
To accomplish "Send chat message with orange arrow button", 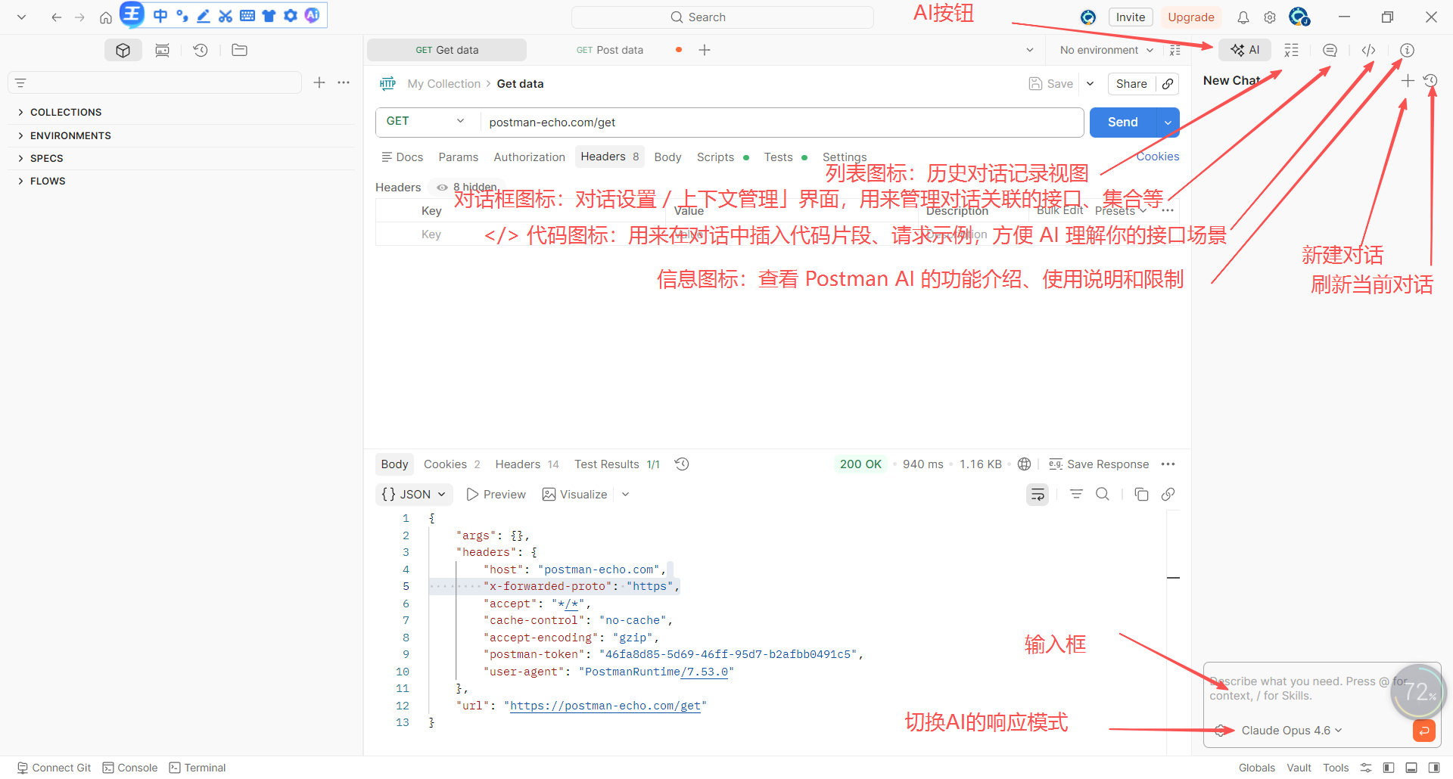I will [x=1423, y=731].
